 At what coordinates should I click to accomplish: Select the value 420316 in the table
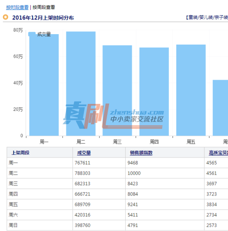coord(82,215)
